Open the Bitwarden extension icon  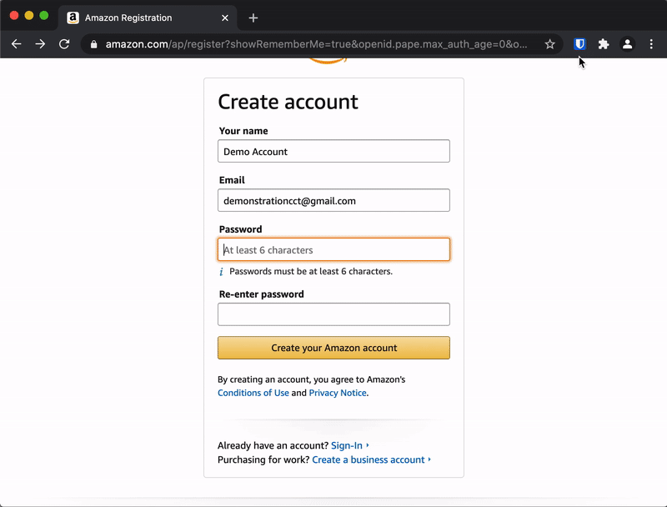pos(579,44)
